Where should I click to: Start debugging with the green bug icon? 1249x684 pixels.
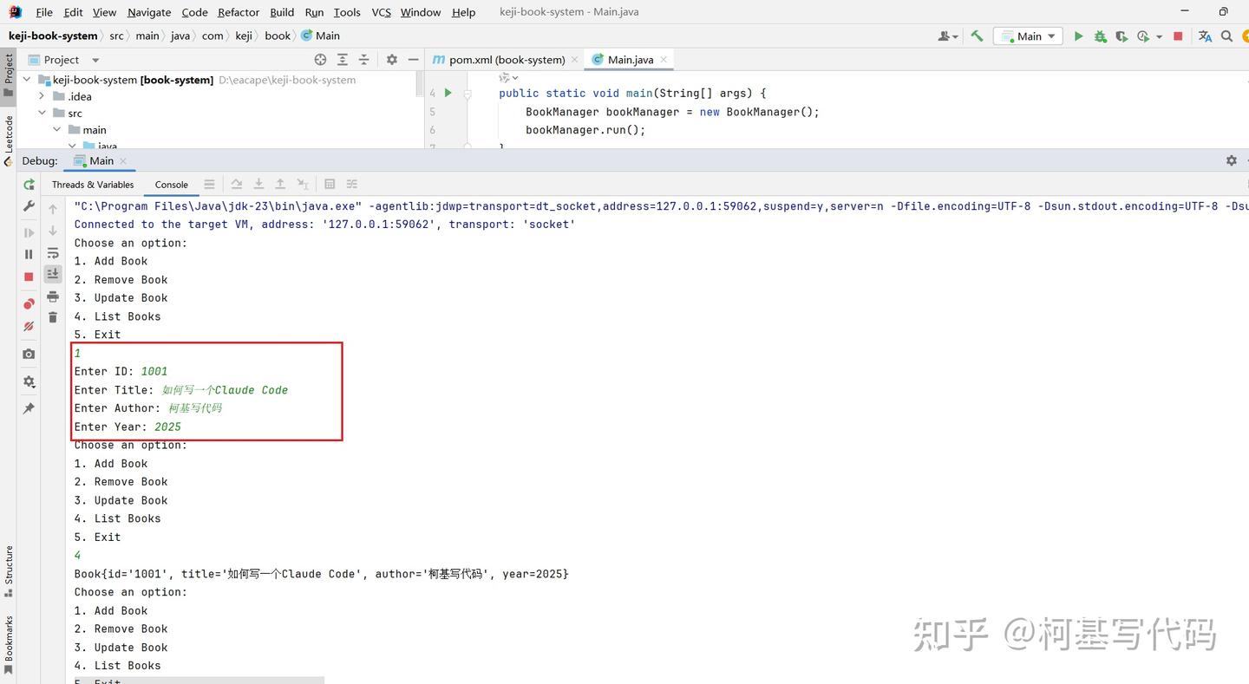click(x=1100, y=36)
